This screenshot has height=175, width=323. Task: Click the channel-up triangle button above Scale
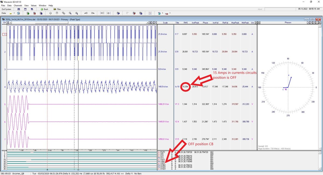pos(152,23)
